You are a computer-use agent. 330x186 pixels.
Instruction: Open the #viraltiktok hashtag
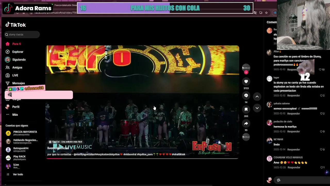[178, 154]
